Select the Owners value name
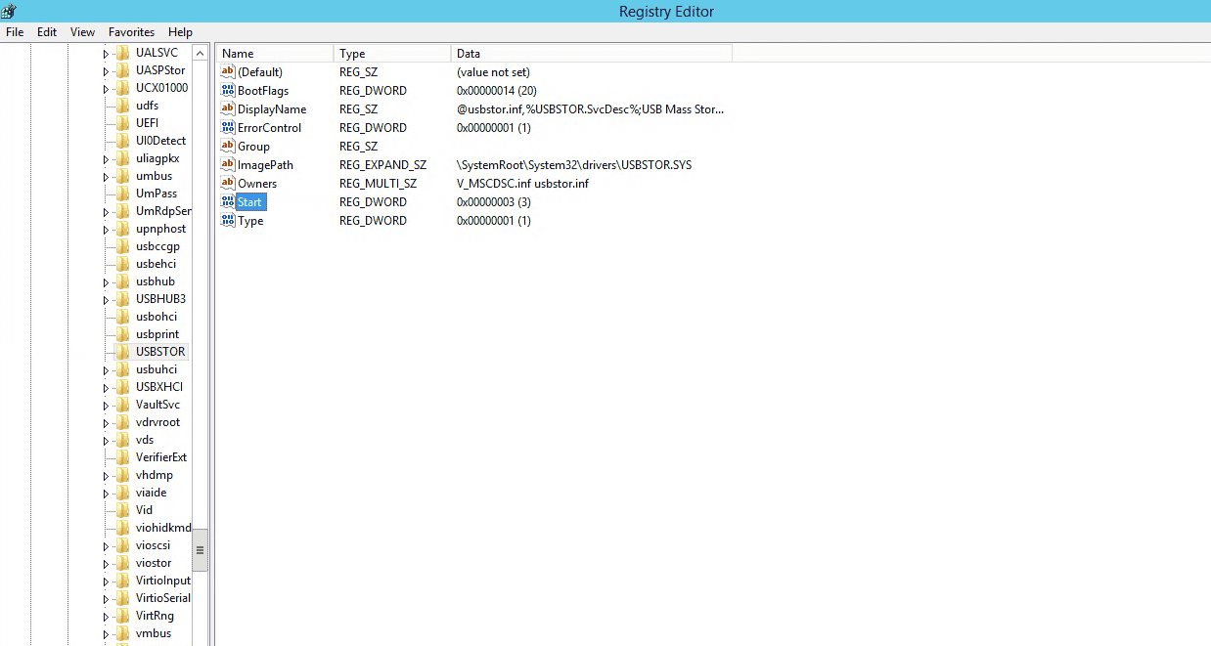The width and height of the screenshot is (1211, 646). (257, 184)
